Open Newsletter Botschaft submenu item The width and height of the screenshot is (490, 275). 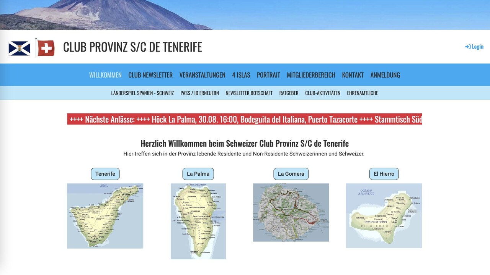click(249, 93)
